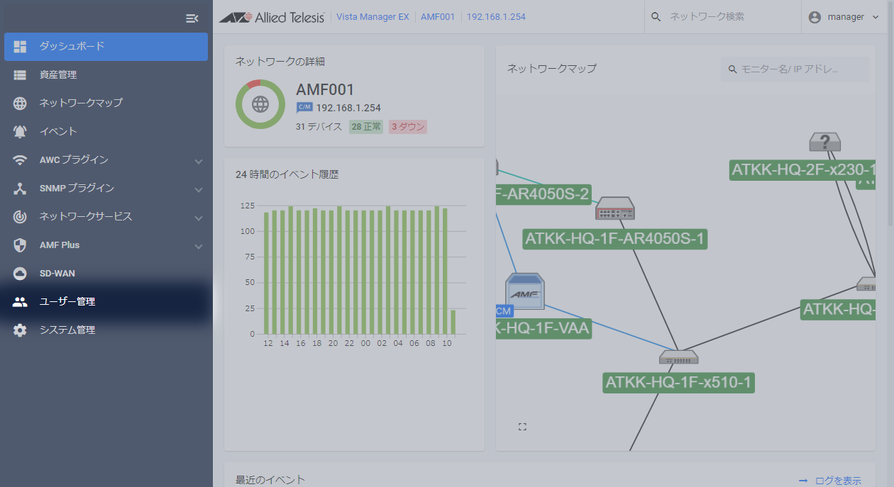Viewport: 894px width, 487px height.
Task: Expand the SNMP プラグイン submenu chevron
Action: click(x=199, y=189)
